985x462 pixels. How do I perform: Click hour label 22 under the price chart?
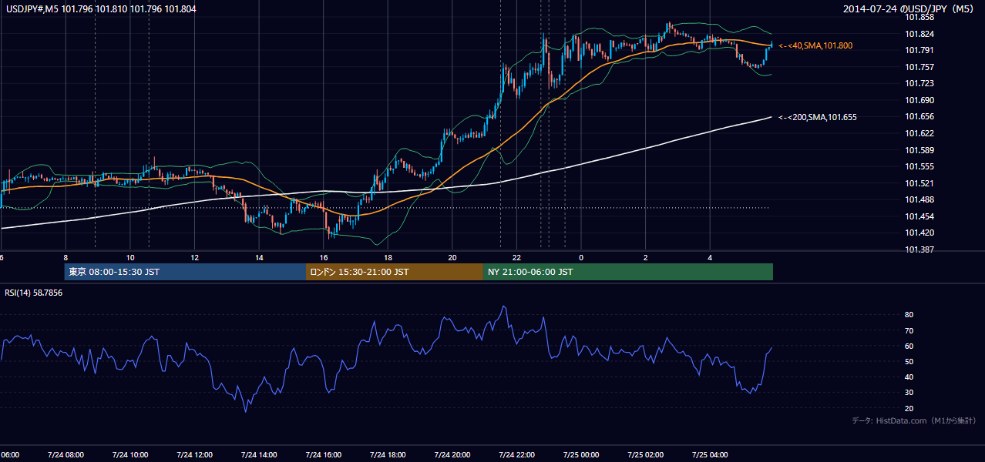coord(517,257)
